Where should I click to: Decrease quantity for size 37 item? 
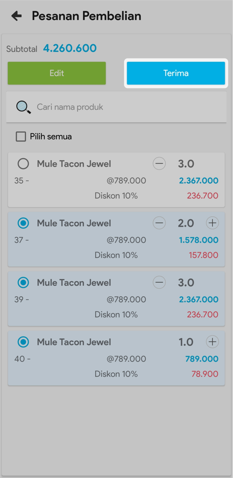click(159, 223)
